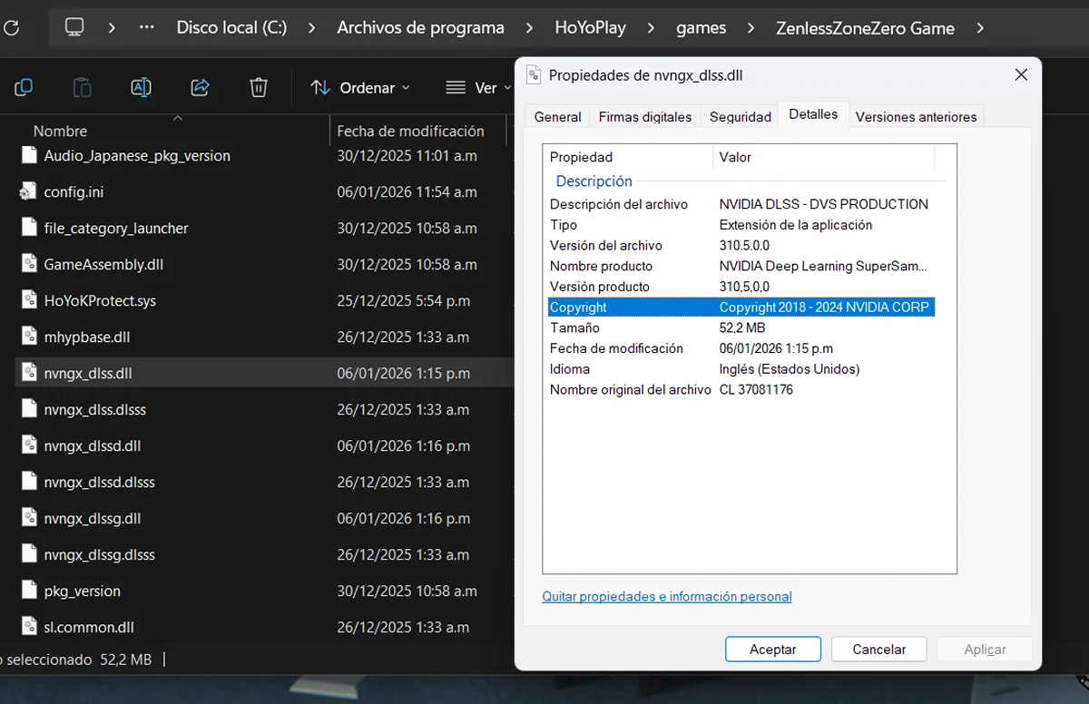Select the Versiones anteriores tab
1089x704 pixels.
coord(915,116)
